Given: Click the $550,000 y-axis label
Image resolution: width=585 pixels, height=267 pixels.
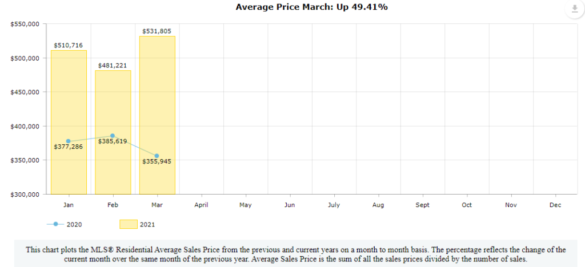Looking at the screenshot, I should 25,24.
